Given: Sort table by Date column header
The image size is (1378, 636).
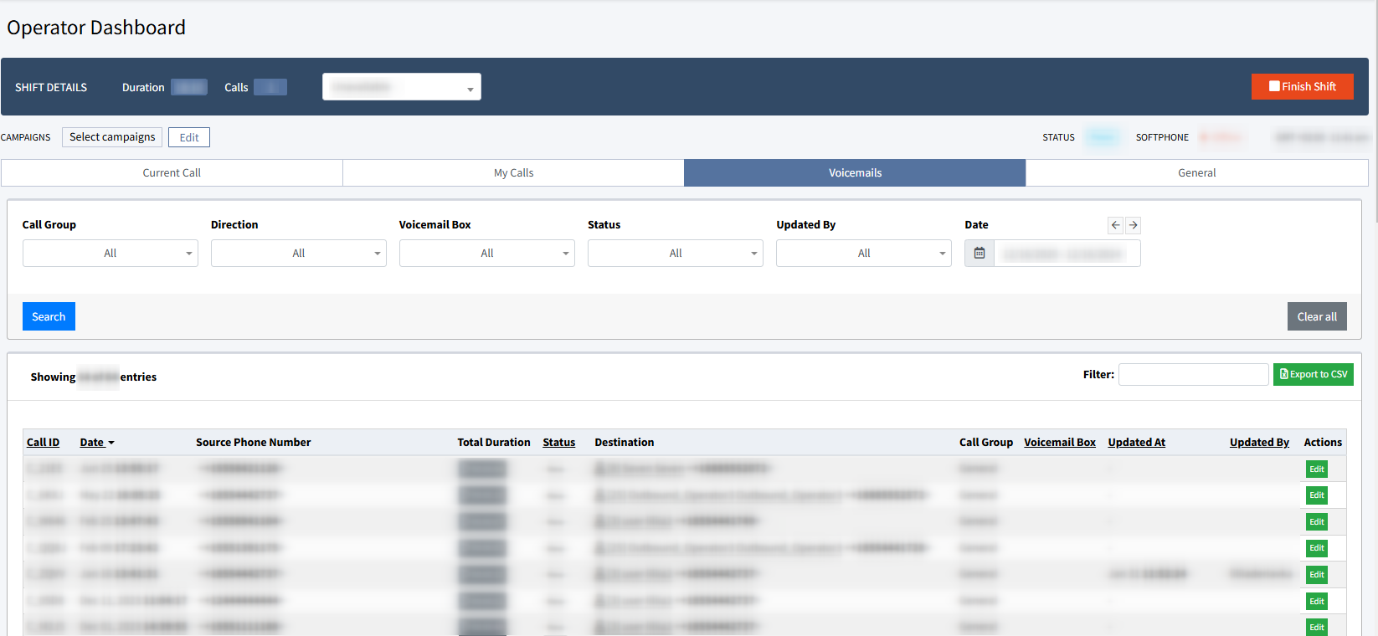Looking at the screenshot, I should [x=92, y=443].
